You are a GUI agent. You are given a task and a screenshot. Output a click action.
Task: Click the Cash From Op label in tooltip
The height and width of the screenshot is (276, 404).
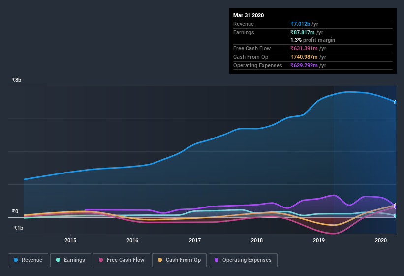point(250,57)
